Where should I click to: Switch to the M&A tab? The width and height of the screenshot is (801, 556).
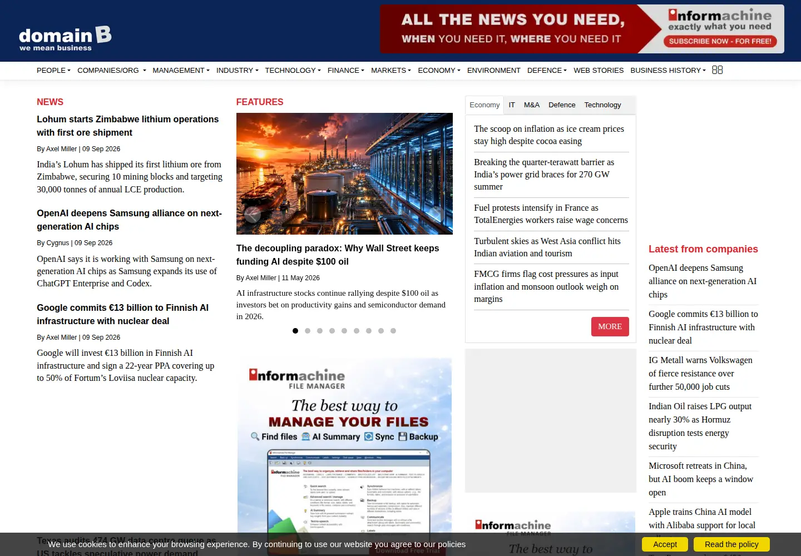tap(532, 105)
